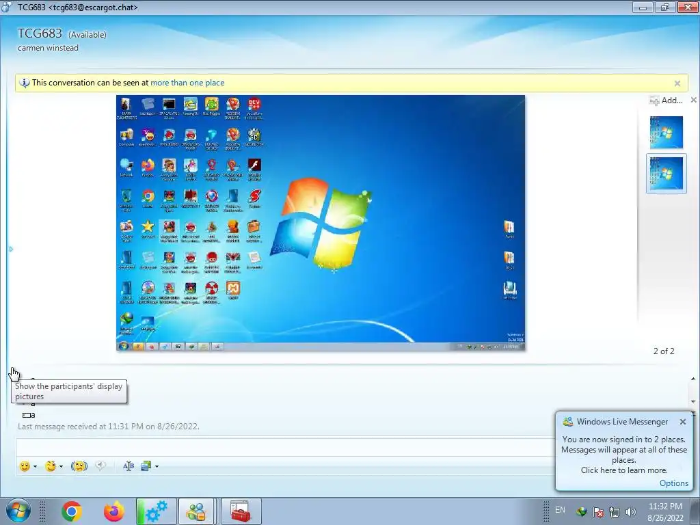This screenshot has height=525, width=700.
Task: Click the chat history scroll down arrow
Action: click(x=693, y=401)
